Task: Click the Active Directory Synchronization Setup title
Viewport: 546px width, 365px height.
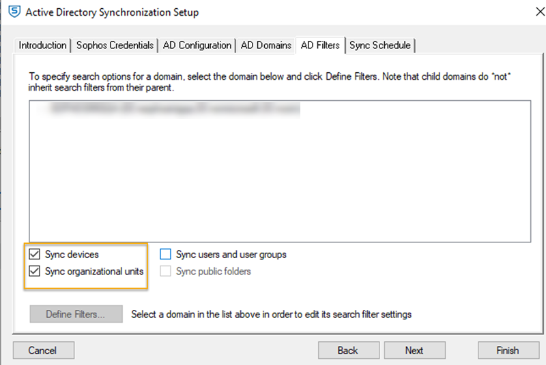Action: [x=113, y=13]
